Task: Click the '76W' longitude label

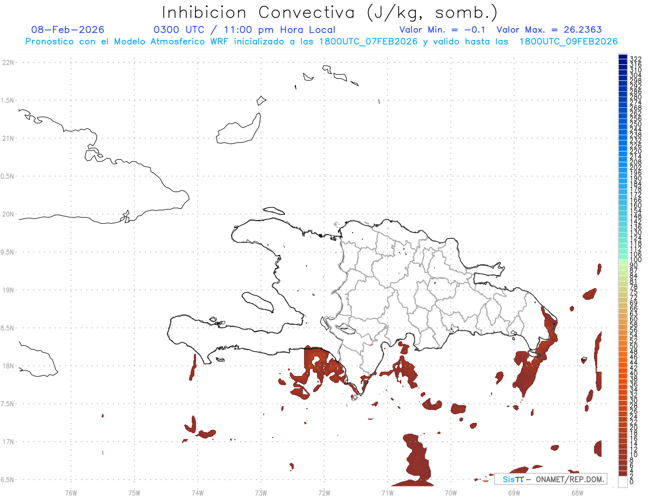Action: [x=71, y=492]
